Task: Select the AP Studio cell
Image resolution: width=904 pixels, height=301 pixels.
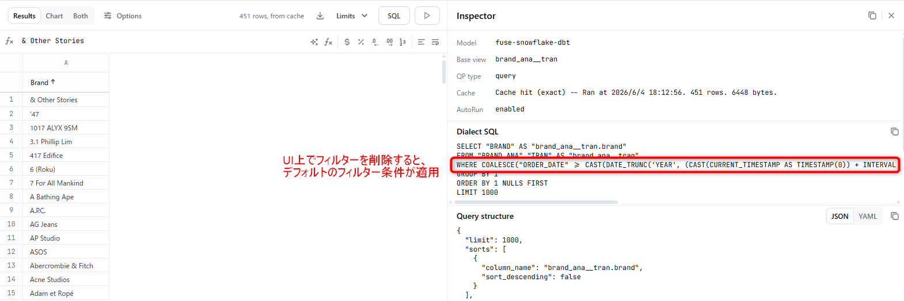Action: [x=66, y=238]
